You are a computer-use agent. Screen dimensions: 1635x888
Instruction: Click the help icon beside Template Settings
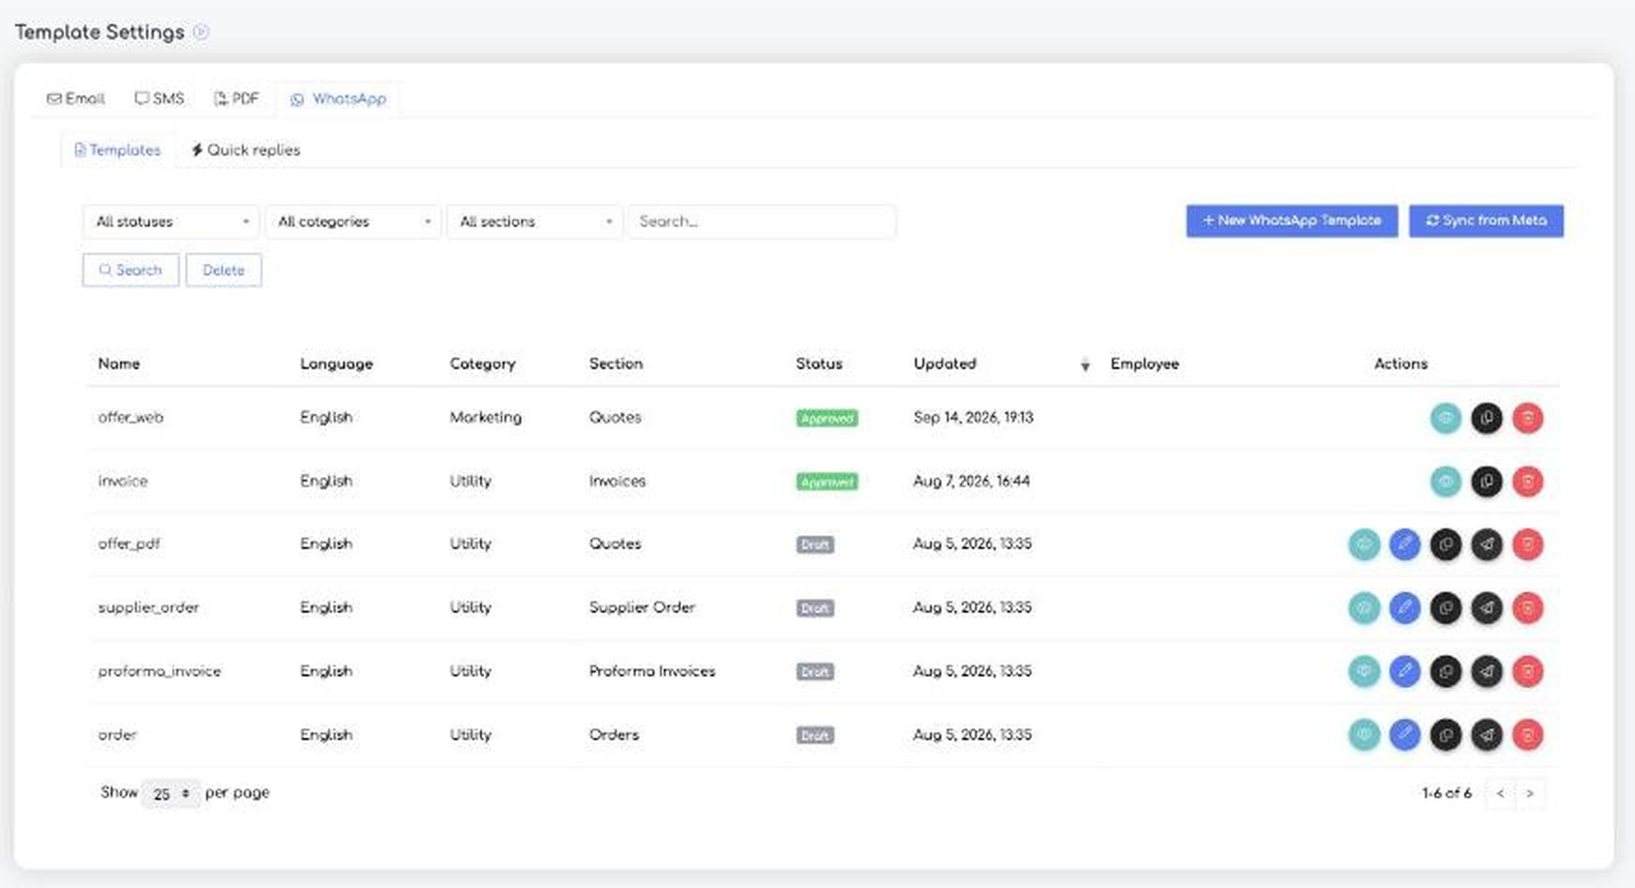pos(201,32)
